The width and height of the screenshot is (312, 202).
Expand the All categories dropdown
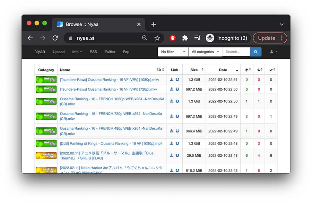point(205,52)
